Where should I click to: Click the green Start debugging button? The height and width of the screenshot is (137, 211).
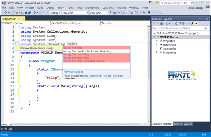[x=115, y=13]
